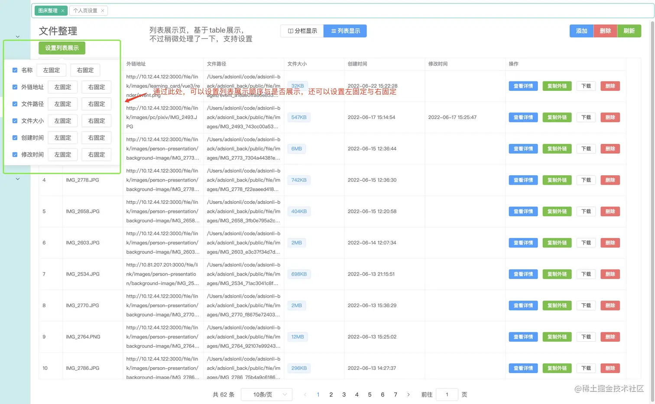
Task: Delete the 547KB file row
Action: (x=610, y=117)
